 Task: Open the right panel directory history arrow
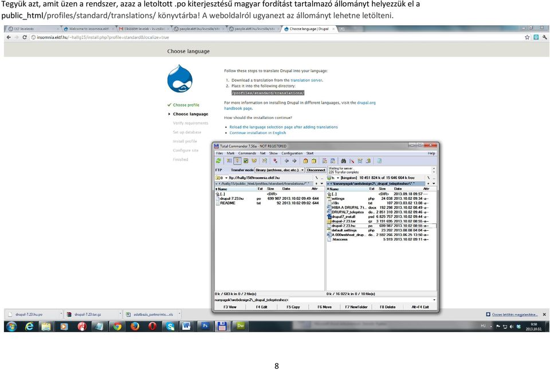coord(434,183)
